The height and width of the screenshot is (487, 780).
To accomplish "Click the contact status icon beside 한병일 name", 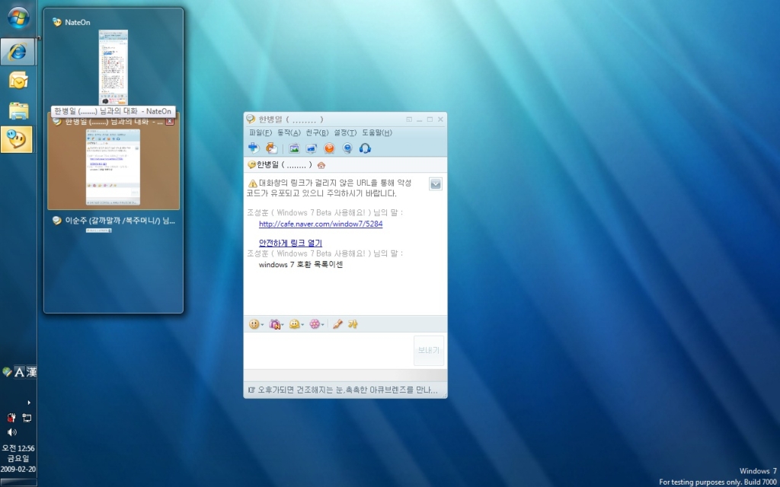I will click(x=251, y=165).
